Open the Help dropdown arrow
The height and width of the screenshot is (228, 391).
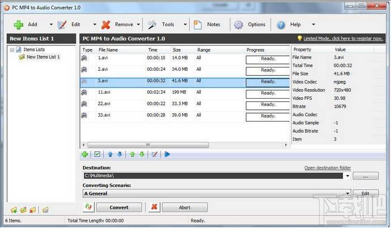point(313,25)
